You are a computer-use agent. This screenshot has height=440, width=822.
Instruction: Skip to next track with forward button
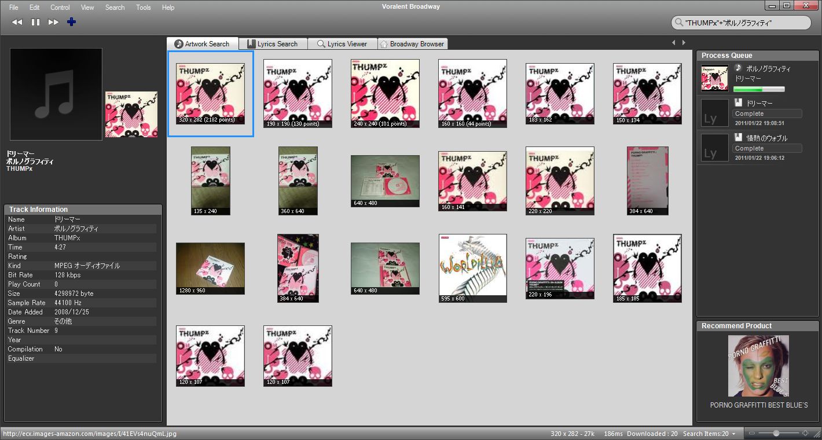53,22
